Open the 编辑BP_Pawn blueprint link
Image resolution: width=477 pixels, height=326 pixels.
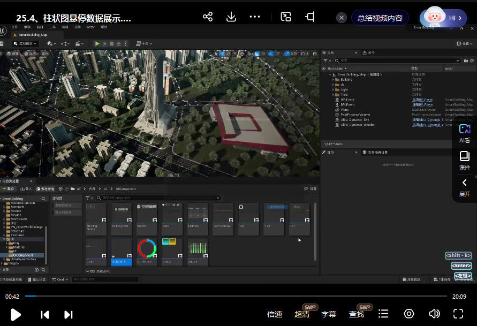pyautogui.click(x=422, y=105)
